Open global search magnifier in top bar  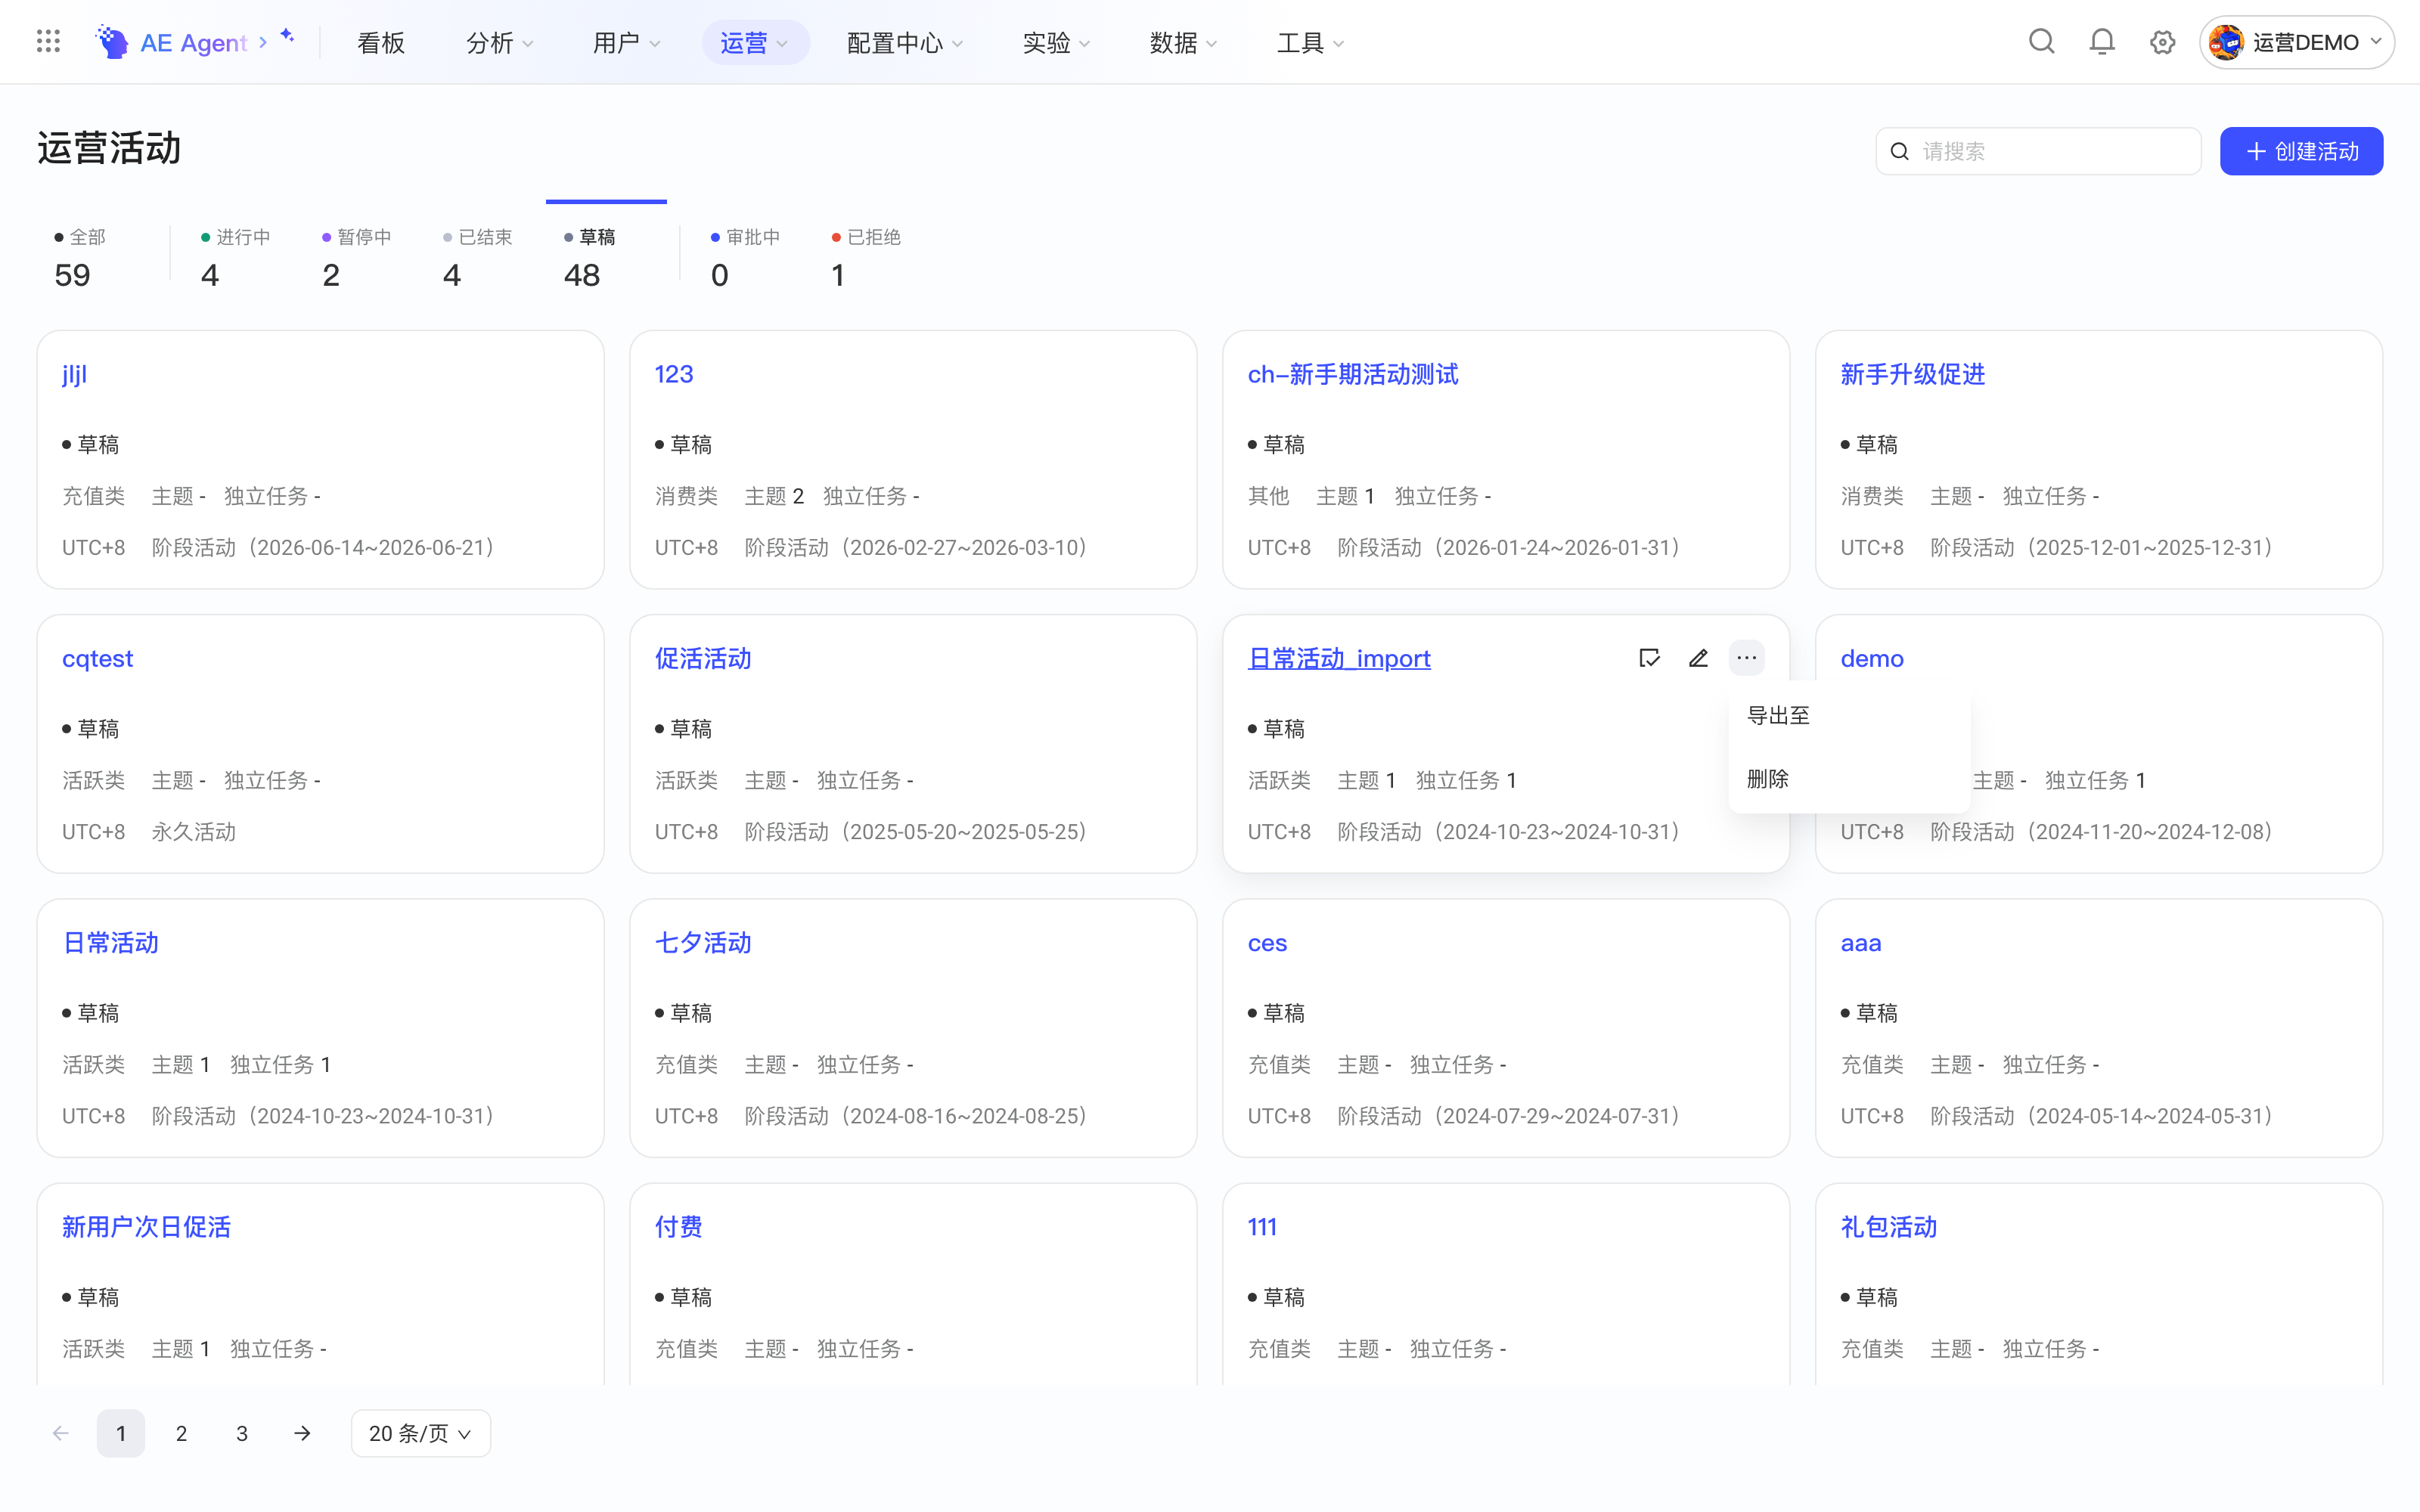(x=2041, y=42)
